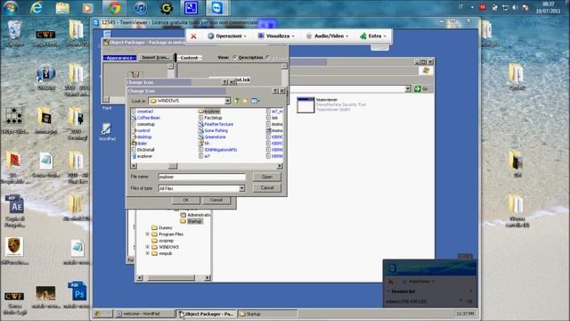The image size is (570, 321).
Task: Click OK in the back Change Icon dialog
Action: 185,200
